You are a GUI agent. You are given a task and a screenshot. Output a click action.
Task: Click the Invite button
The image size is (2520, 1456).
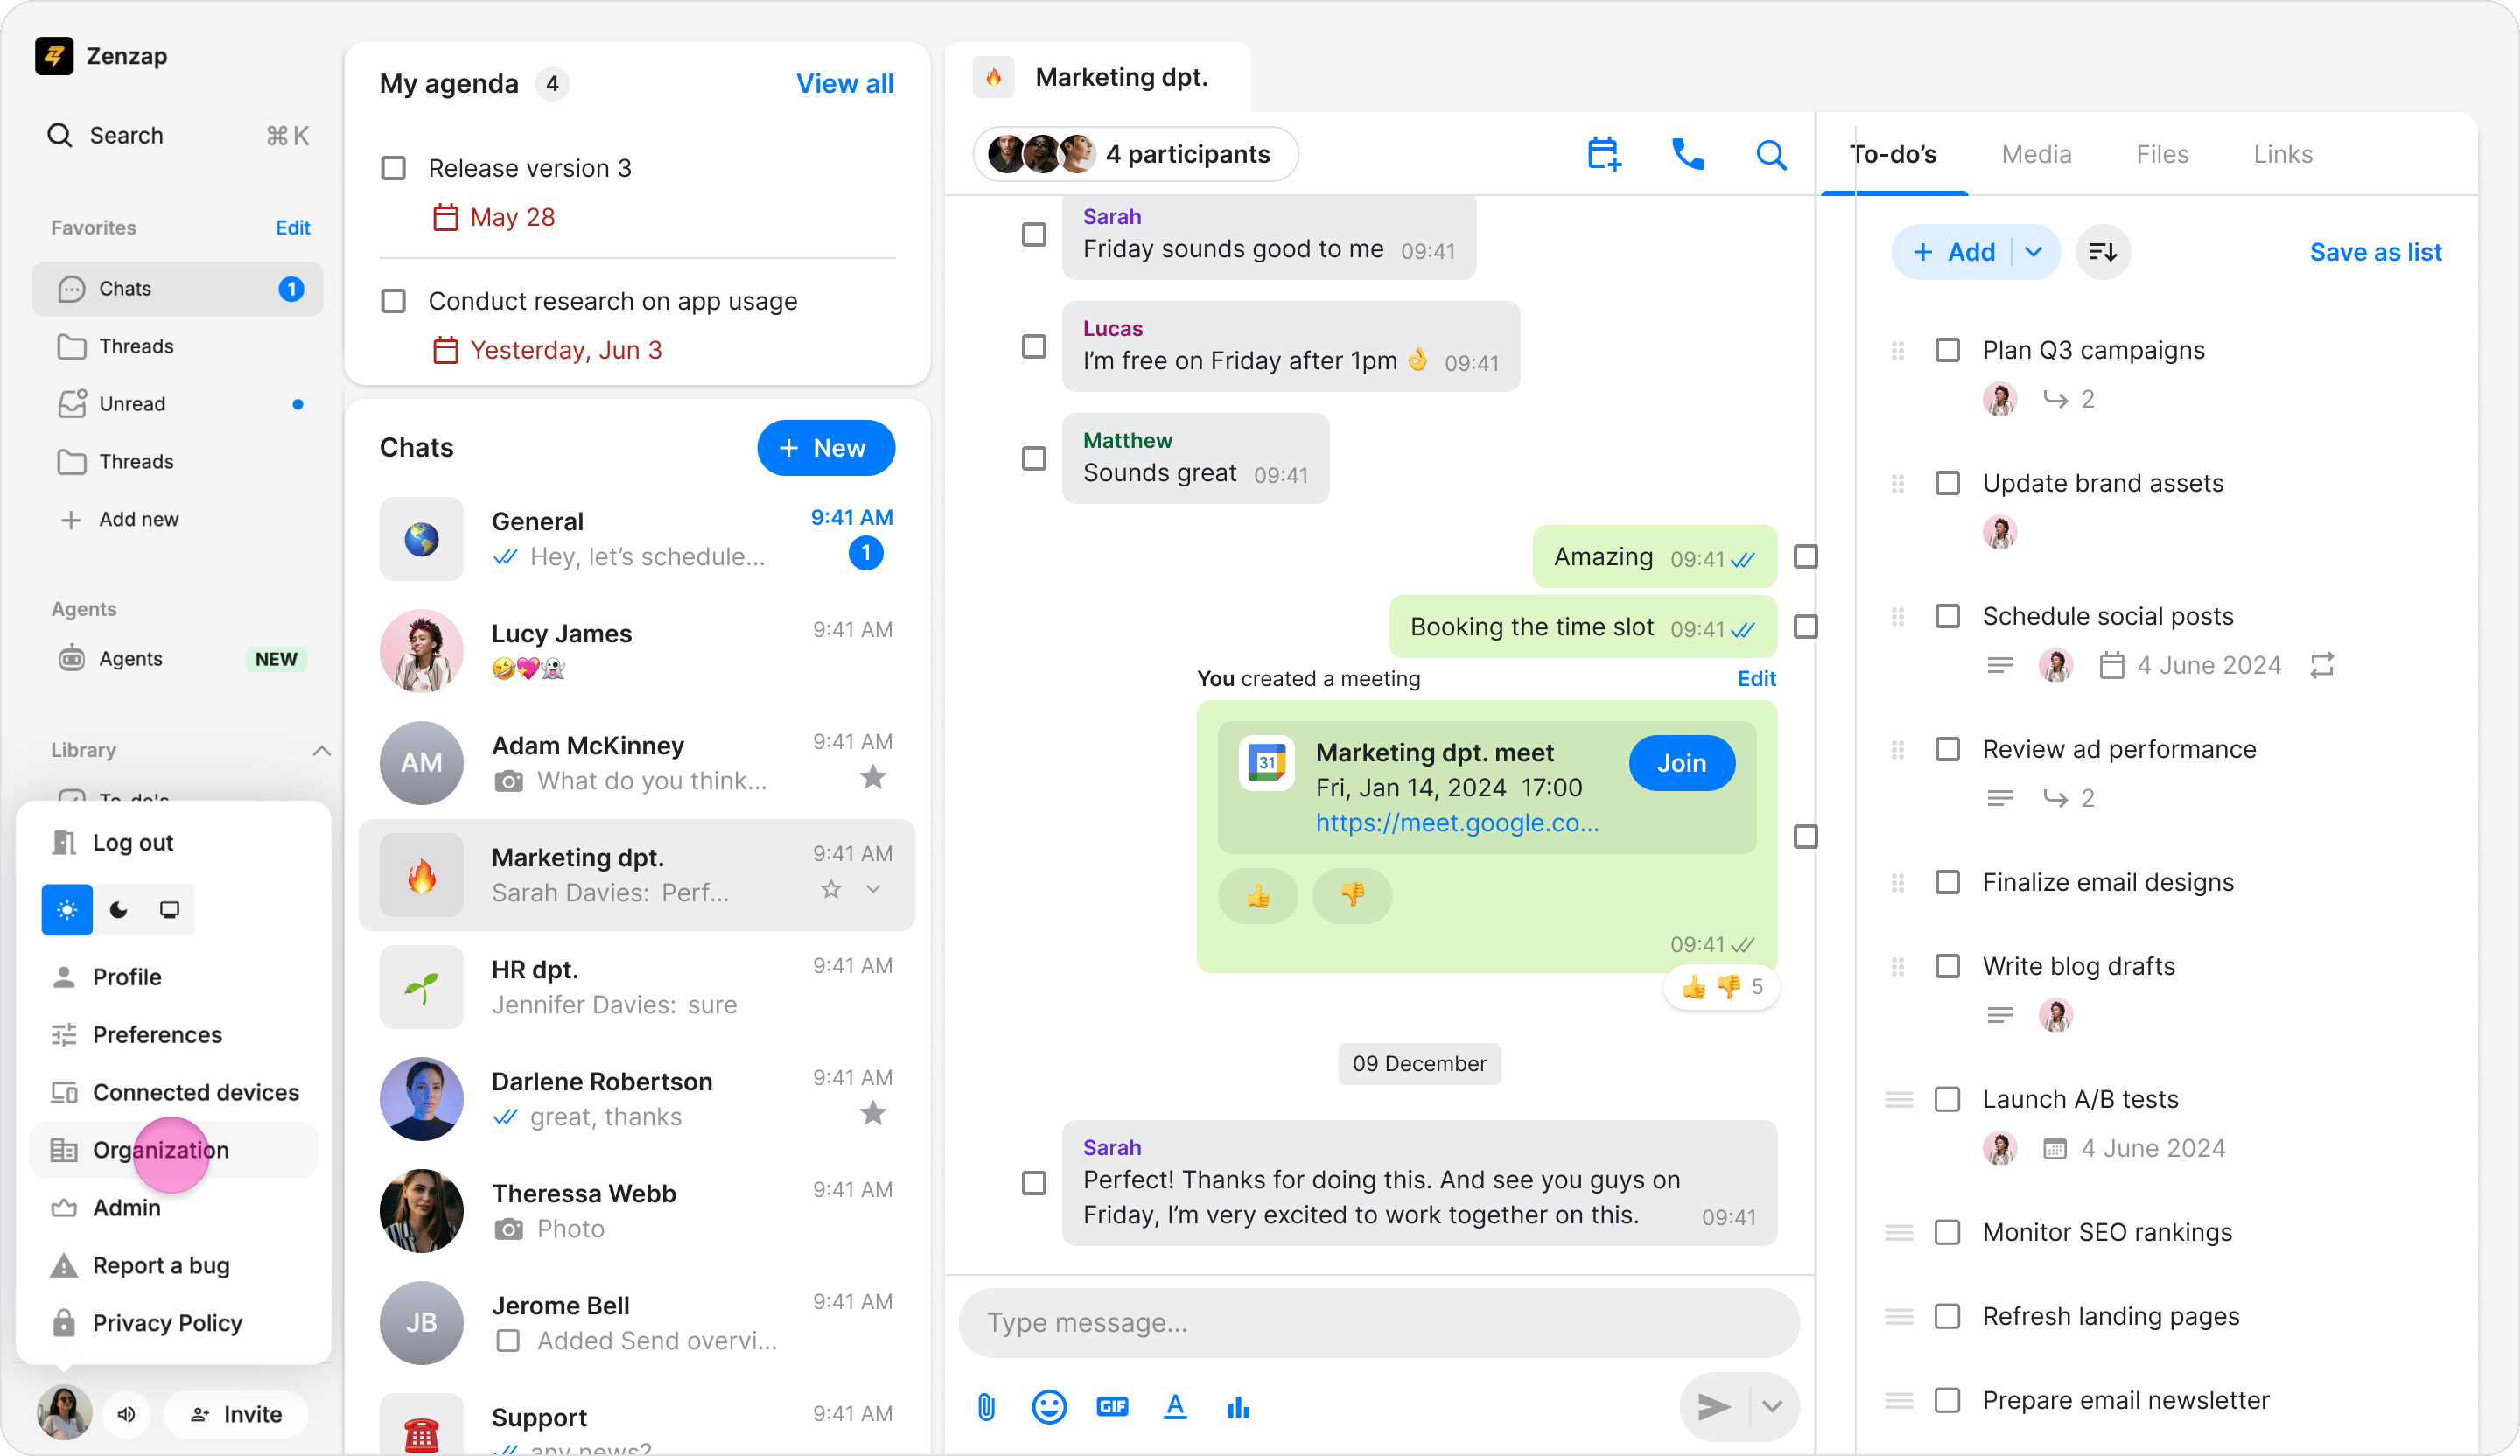point(236,1414)
